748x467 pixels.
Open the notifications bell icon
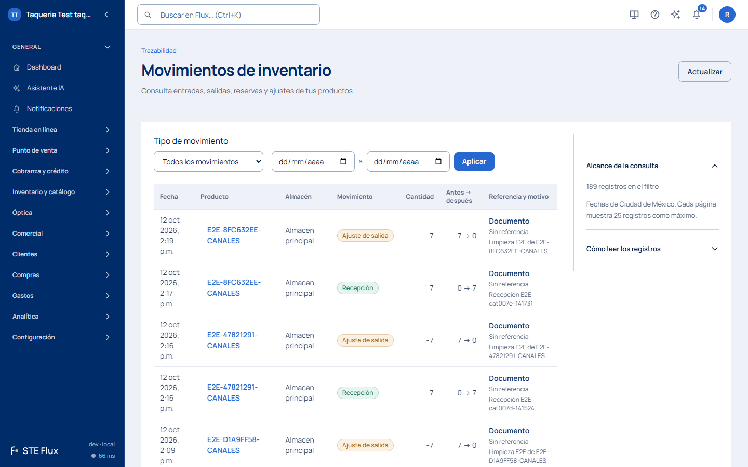point(697,15)
